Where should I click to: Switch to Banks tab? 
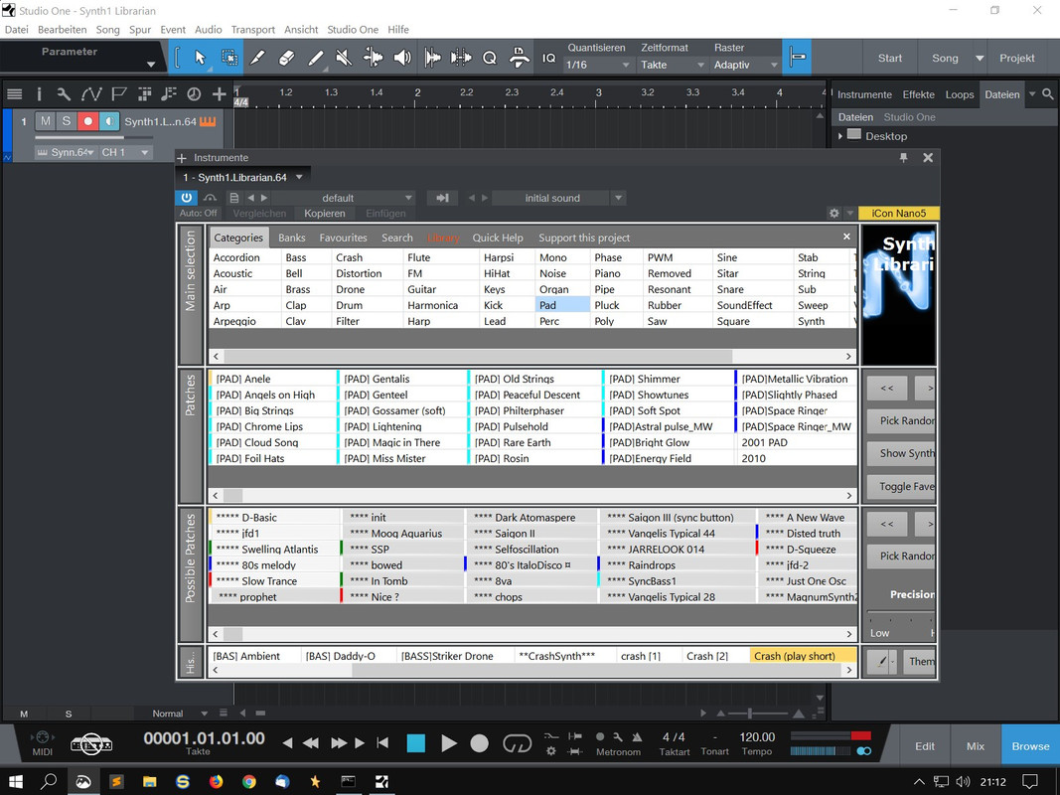click(x=291, y=238)
